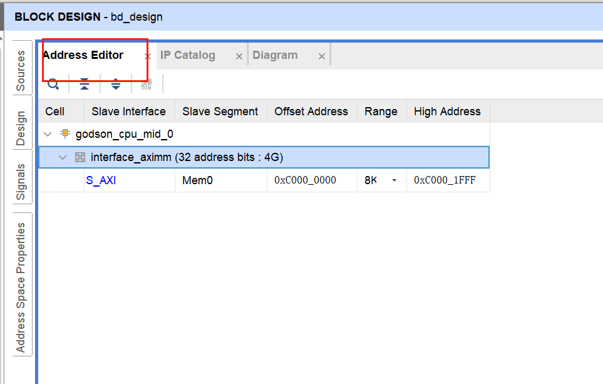
Task: Click the Collapse All toolbar icon
Action: pyautogui.click(x=85, y=84)
